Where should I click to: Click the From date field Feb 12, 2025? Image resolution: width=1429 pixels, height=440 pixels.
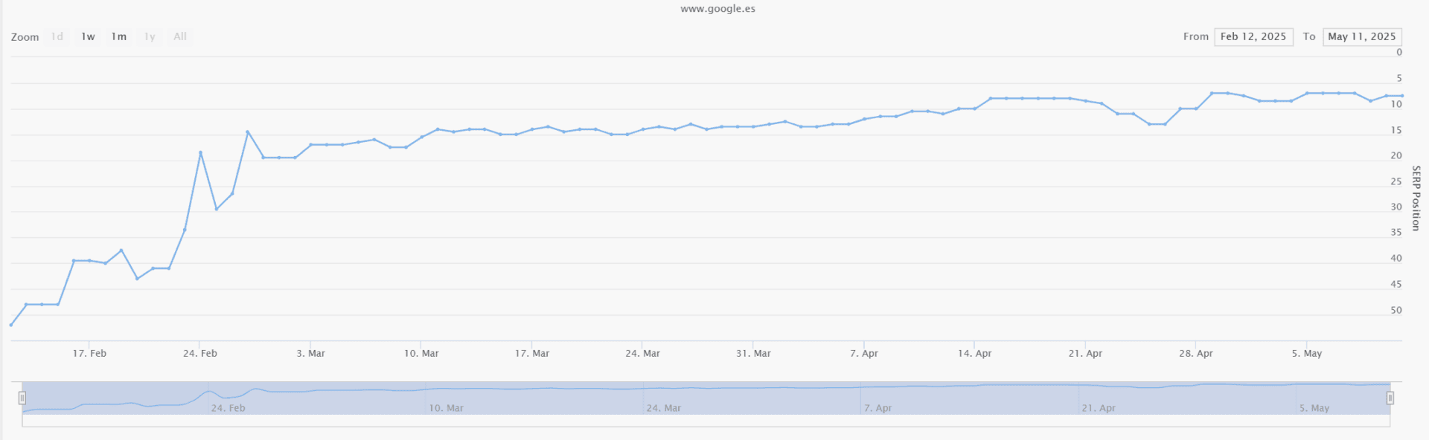point(1253,36)
